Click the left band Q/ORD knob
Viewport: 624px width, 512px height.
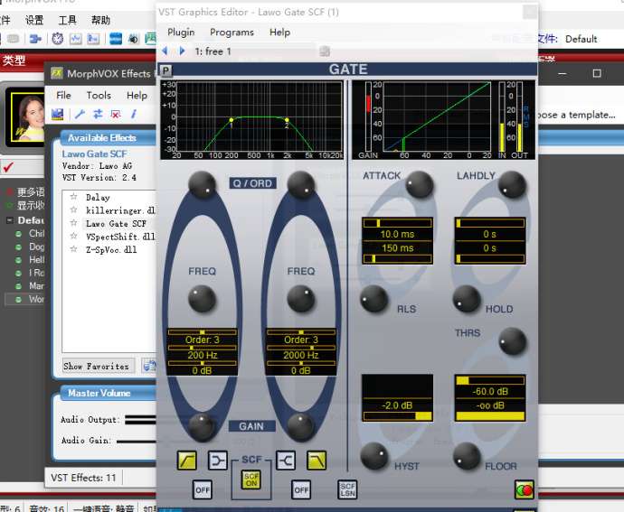[x=203, y=185]
